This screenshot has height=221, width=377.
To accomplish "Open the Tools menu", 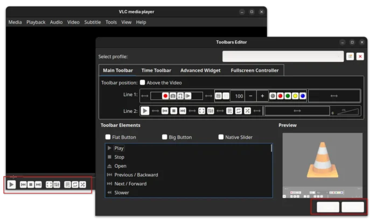I will pyautogui.click(x=111, y=22).
